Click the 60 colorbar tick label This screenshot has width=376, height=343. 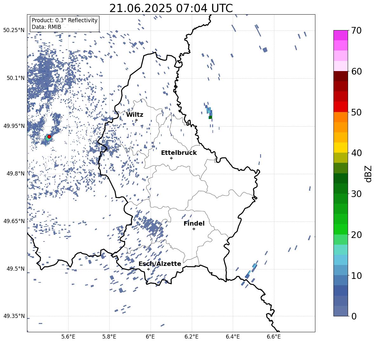(x=356, y=71)
